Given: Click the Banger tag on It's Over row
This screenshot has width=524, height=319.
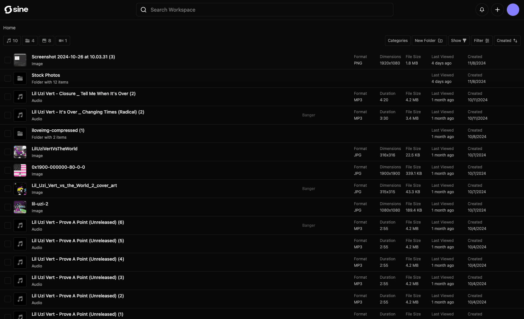Looking at the screenshot, I should (308, 115).
